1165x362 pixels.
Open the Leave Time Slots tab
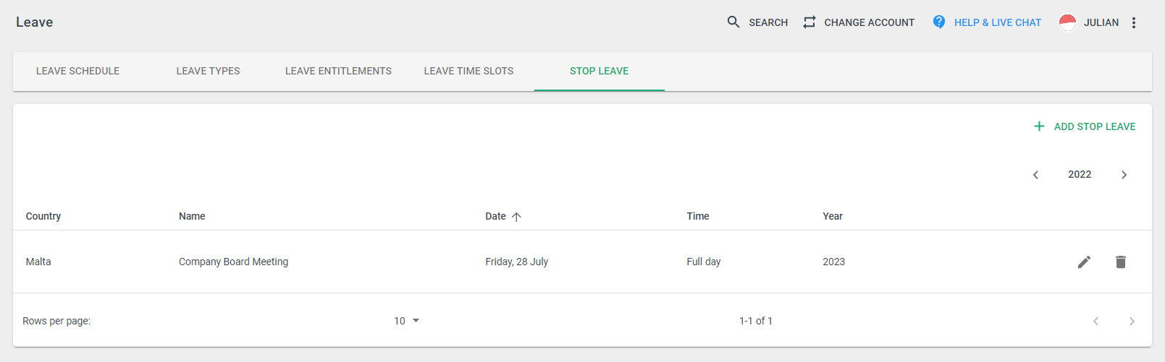pos(468,71)
